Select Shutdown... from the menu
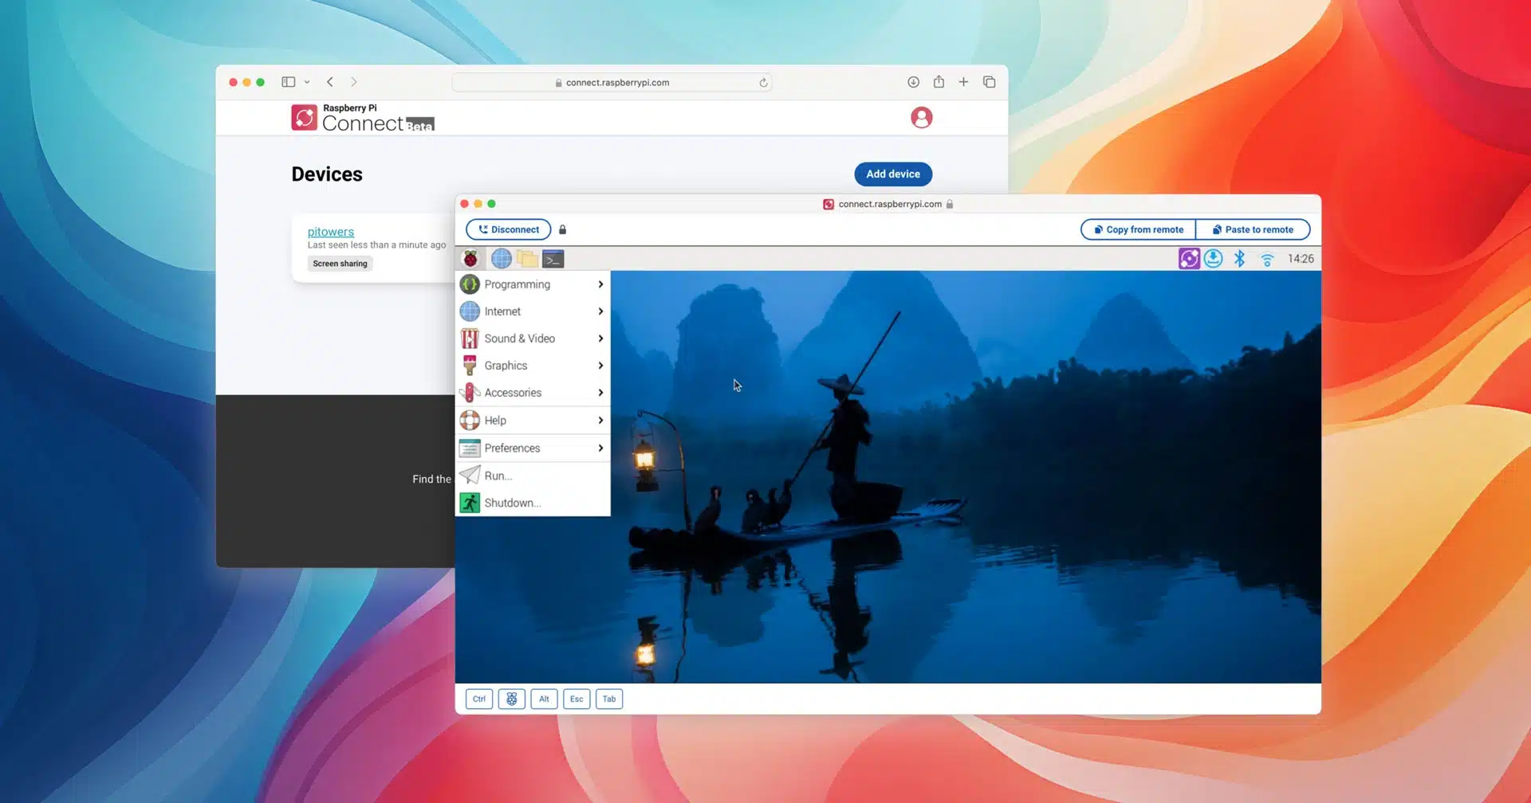 (x=512, y=503)
